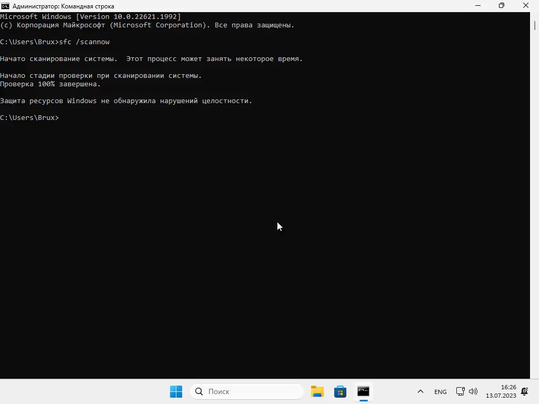Click the Проверка 100% завершена line
Viewport: 539px width, 404px height.
coord(50,84)
